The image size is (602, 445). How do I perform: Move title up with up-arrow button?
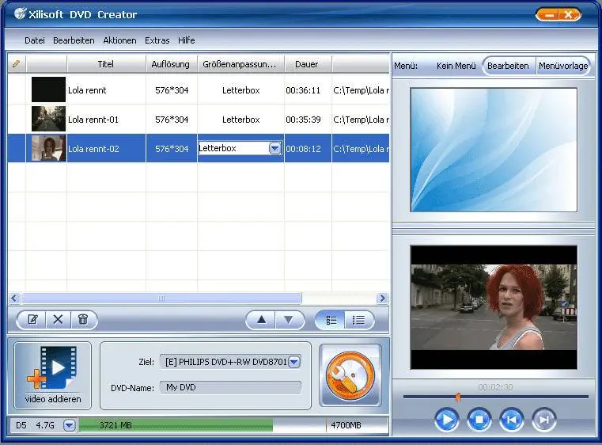click(x=262, y=320)
